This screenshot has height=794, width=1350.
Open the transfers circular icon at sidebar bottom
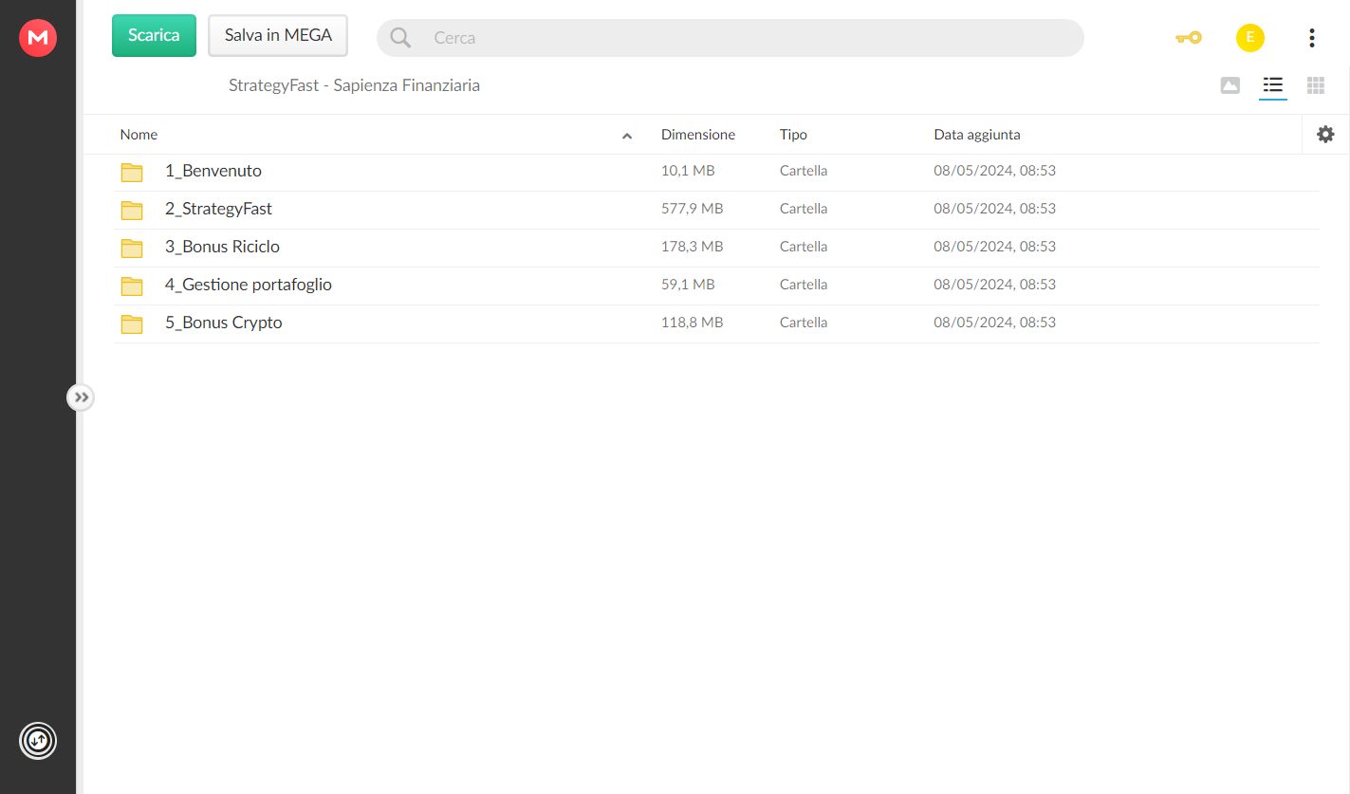(x=38, y=741)
